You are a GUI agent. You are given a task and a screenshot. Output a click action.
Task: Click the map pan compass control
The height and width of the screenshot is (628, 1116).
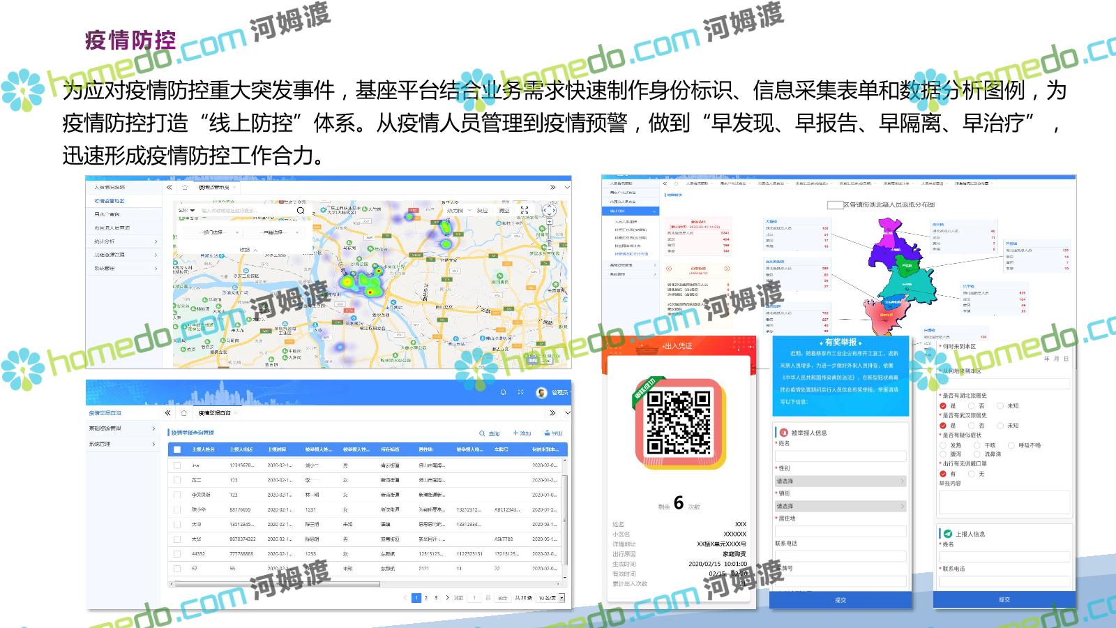coord(549,210)
